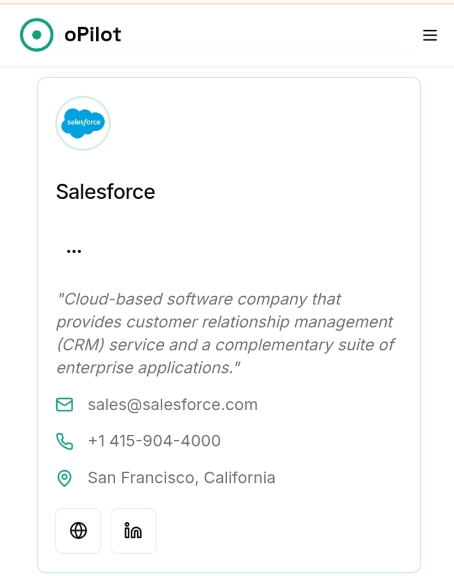Open the hamburger menu
454x576 pixels.
(x=430, y=35)
